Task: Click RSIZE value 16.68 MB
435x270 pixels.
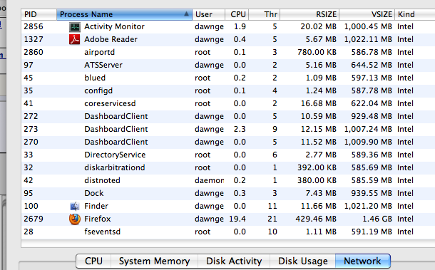Action: (x=319, y=104)
